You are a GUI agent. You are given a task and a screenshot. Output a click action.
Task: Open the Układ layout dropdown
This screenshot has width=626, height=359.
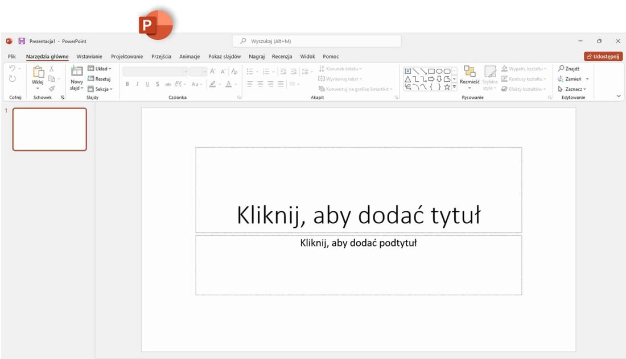point(100,68)
